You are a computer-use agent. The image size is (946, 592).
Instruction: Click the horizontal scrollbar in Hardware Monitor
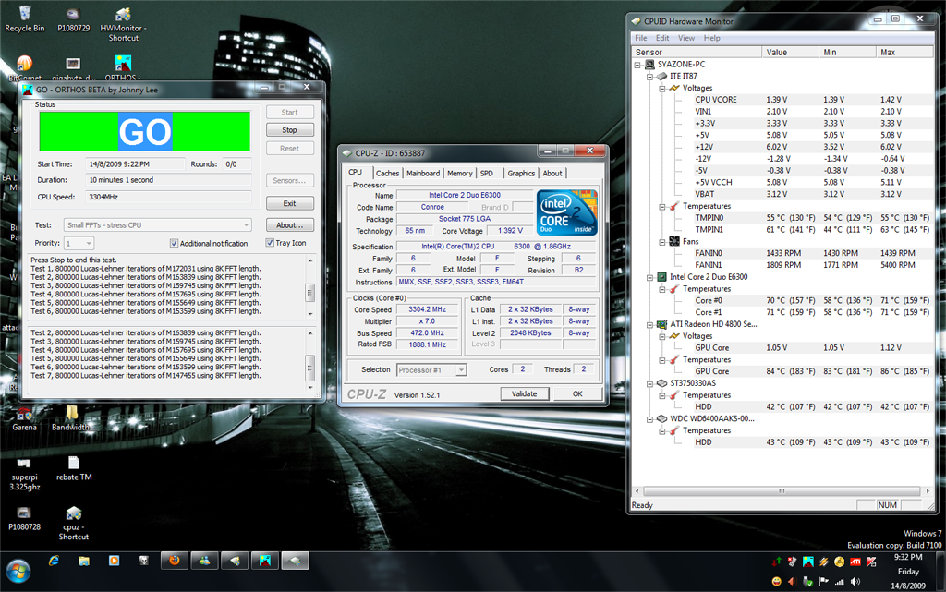780,491
